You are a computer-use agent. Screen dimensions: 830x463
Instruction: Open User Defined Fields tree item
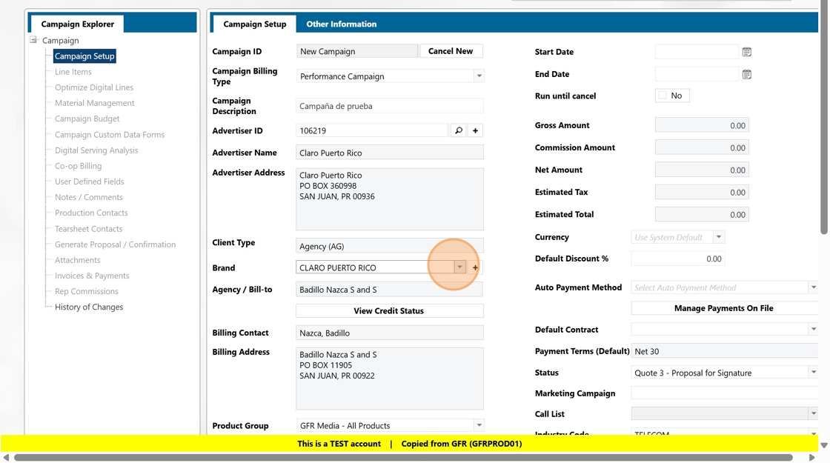(90, 181)
